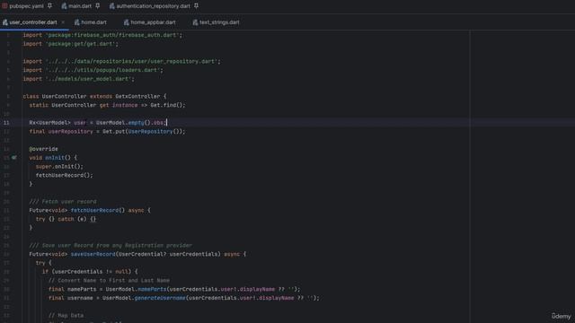
Task: Unpin the authentication_repository.dart tab pin icon
Action: coord(196,6)
